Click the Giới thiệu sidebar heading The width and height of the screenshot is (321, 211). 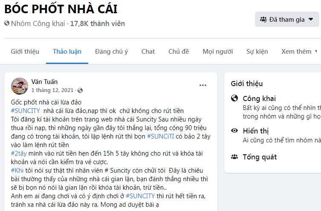247,84
